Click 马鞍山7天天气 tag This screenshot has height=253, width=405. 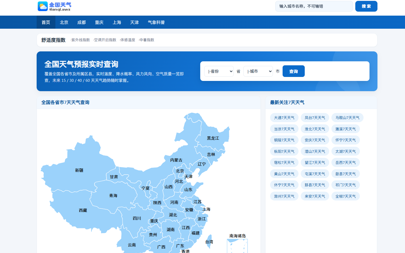(x=347, y=118)
